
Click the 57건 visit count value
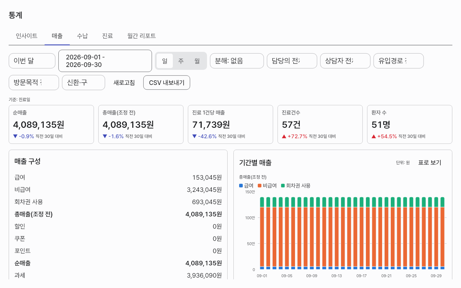pyautogui.click(x=291, y=125)
